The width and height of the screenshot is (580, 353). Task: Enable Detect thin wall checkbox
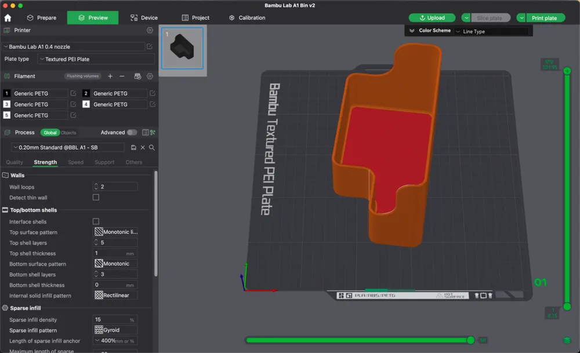click(x=96, y=198)
